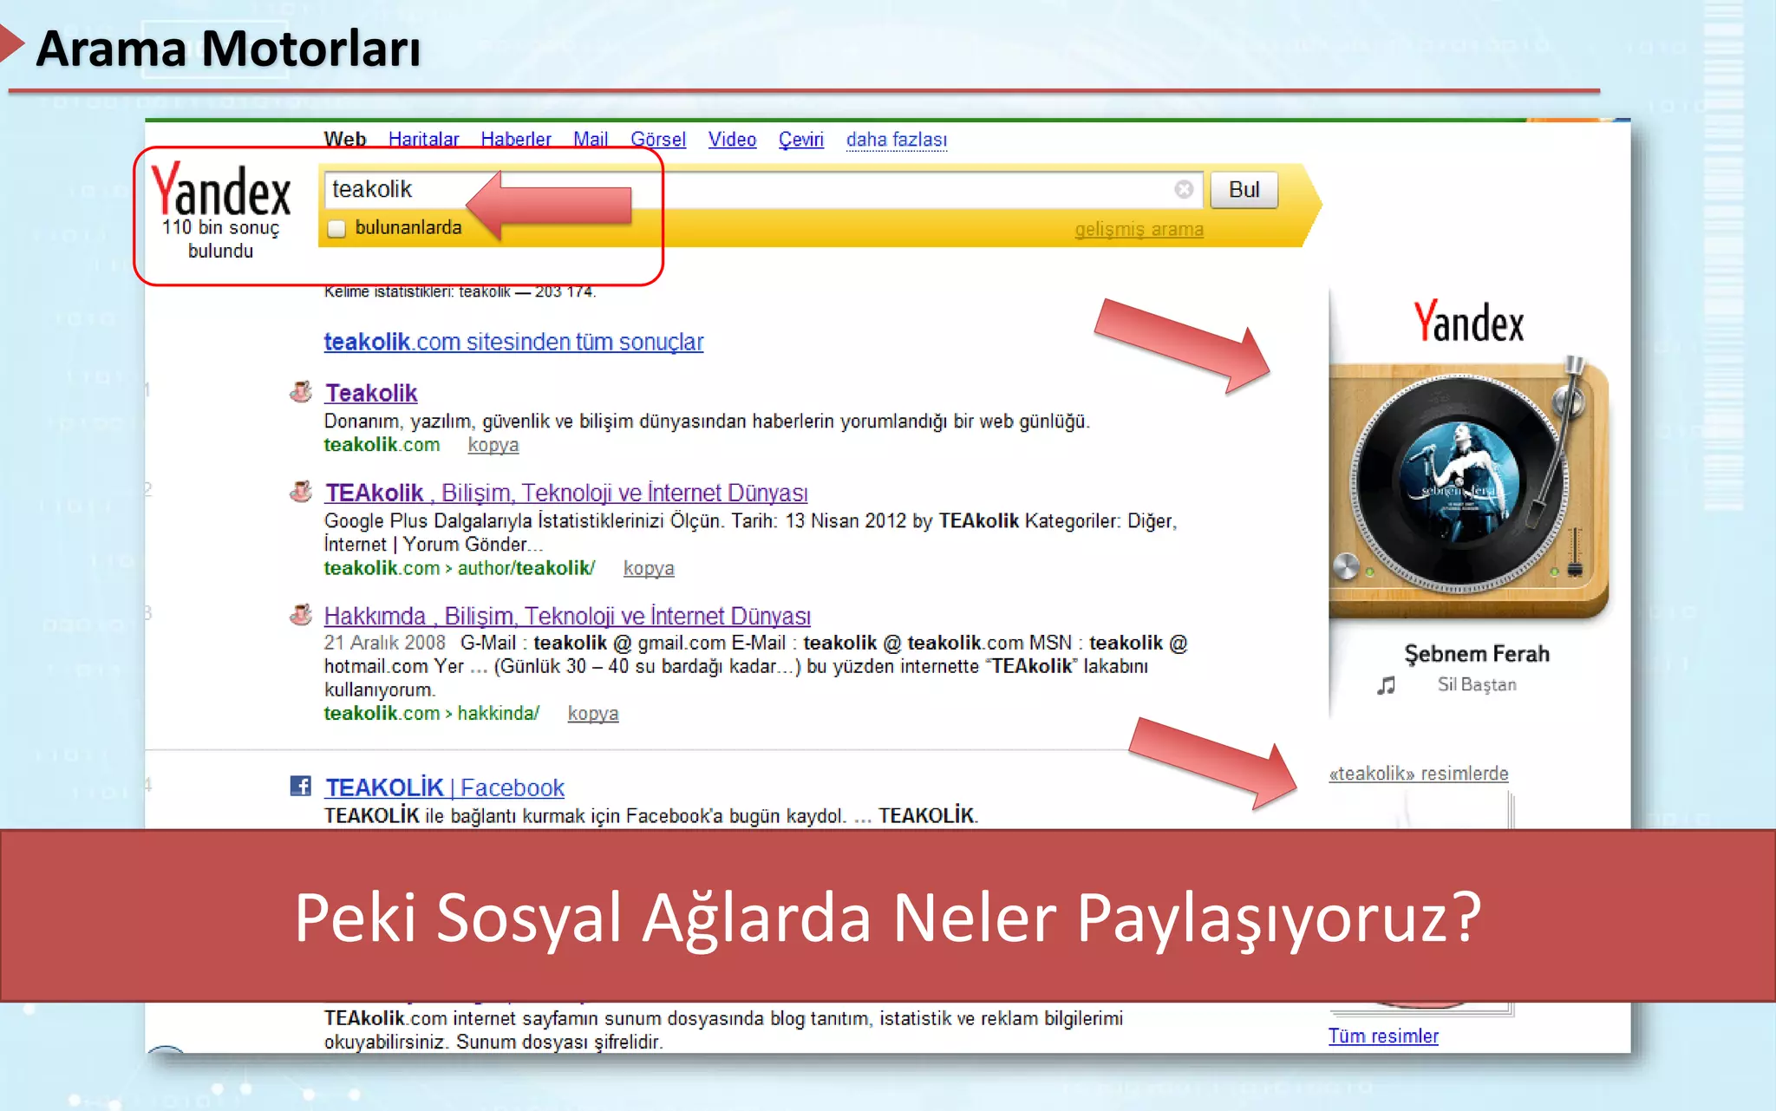This screenshot has width=1776, height=1111.
Task: Click the turntable tonearm slider on right edge
Action: click(1576, 552)
